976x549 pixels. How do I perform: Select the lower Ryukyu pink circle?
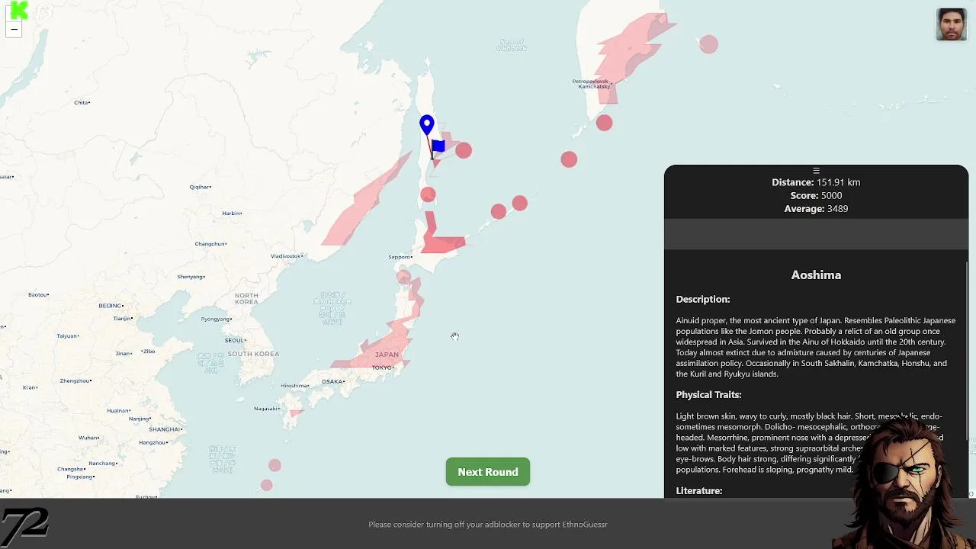point(266,485)
